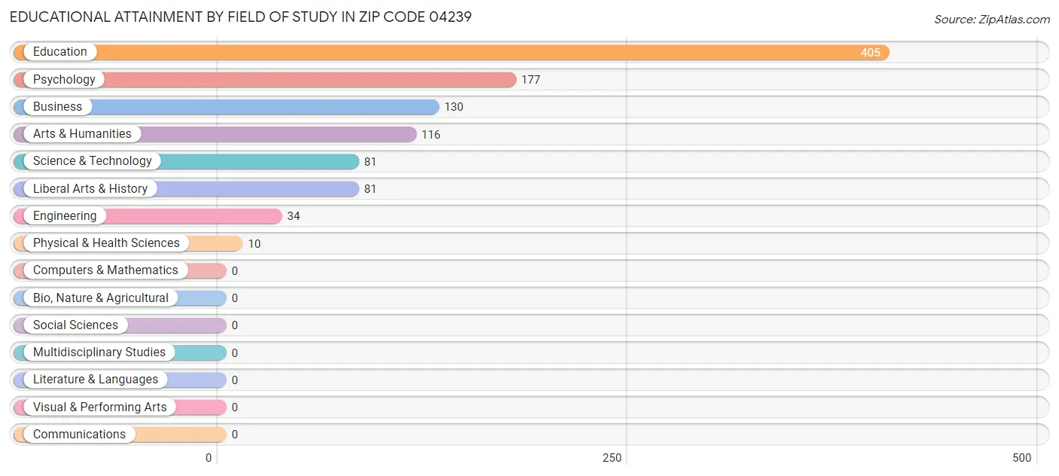Click the Source: ZipAtlas.com credit

pos(992,20)
